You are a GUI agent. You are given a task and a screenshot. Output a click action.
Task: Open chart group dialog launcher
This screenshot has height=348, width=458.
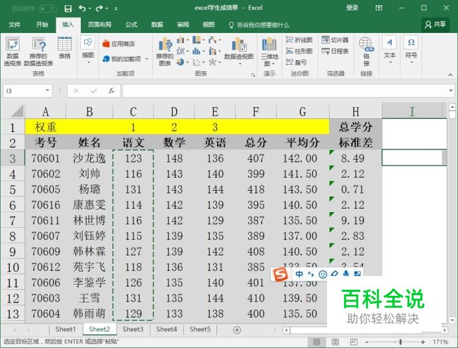tap(253, 75)
